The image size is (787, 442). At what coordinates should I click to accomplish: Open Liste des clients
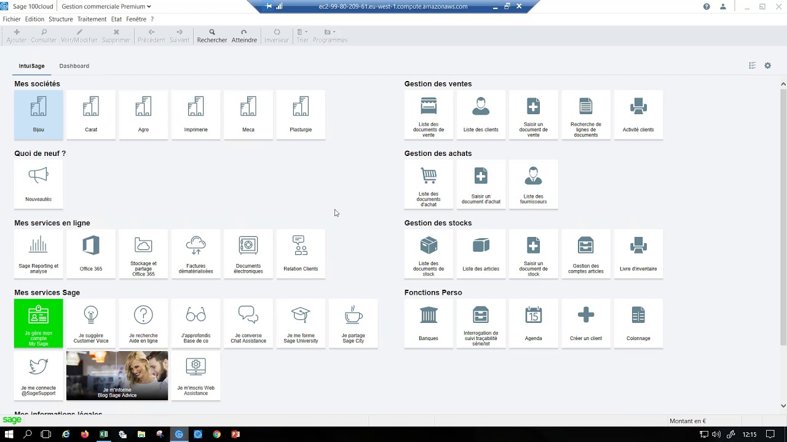point(481,115)
